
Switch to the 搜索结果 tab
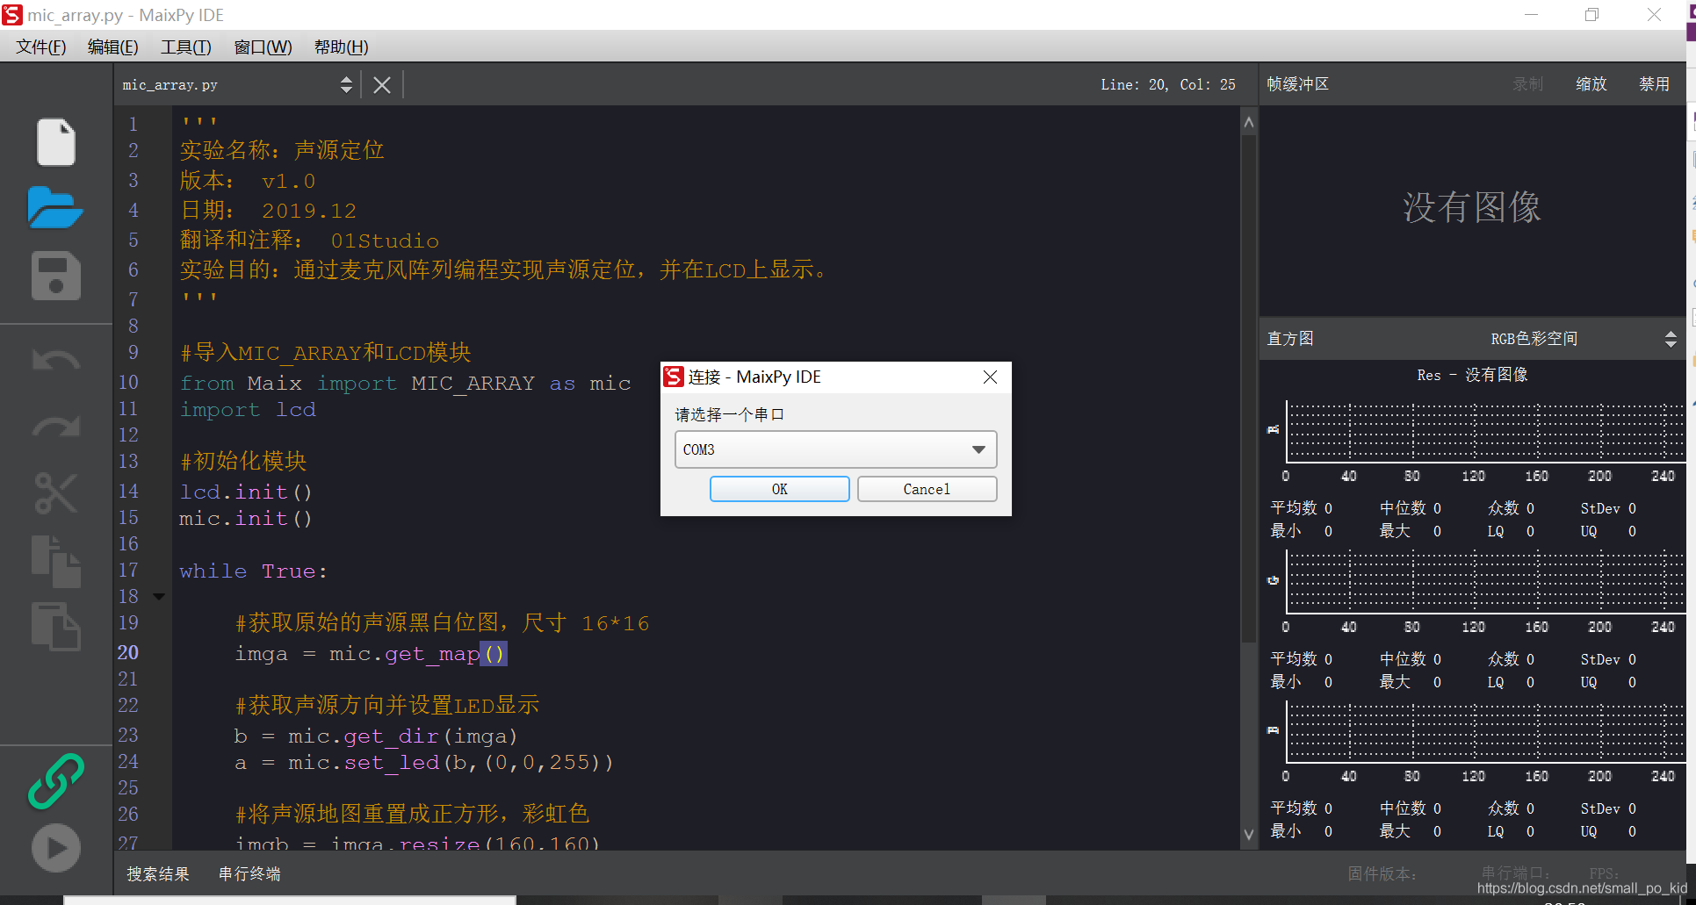tap(158, 874)
